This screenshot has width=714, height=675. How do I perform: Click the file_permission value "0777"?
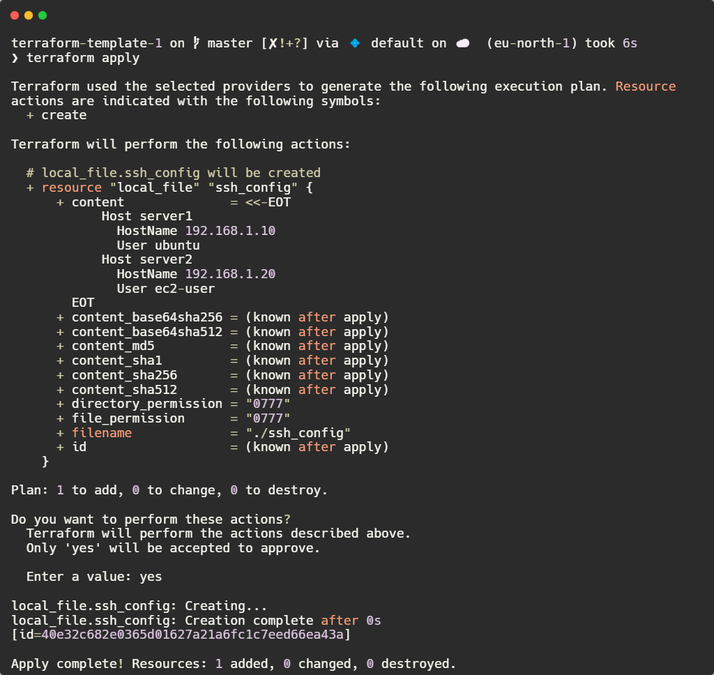coord(268,418)
